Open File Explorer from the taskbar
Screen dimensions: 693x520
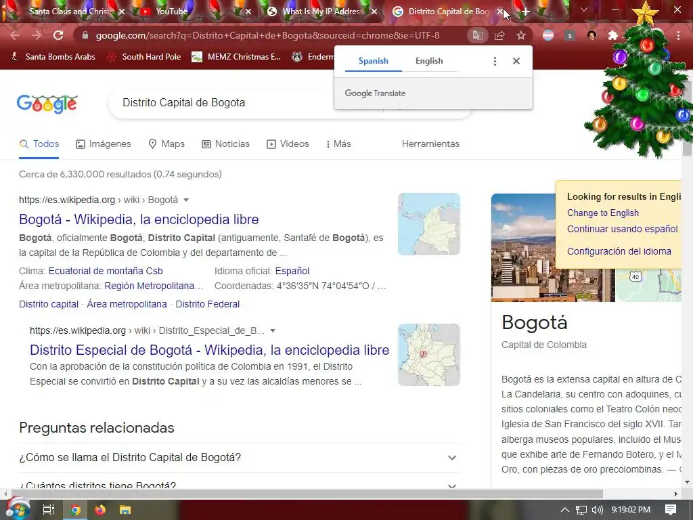coord(125,510)
